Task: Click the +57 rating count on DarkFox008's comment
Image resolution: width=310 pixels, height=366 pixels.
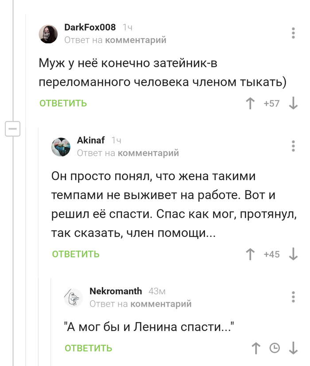Action: tap(271, 103)
